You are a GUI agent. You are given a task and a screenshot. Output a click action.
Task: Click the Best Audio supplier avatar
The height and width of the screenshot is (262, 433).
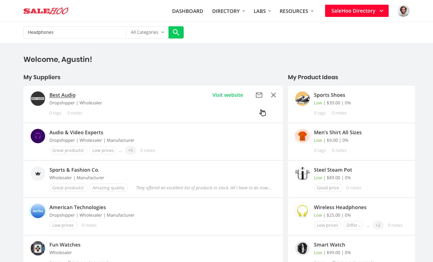(x=38, y=99)
